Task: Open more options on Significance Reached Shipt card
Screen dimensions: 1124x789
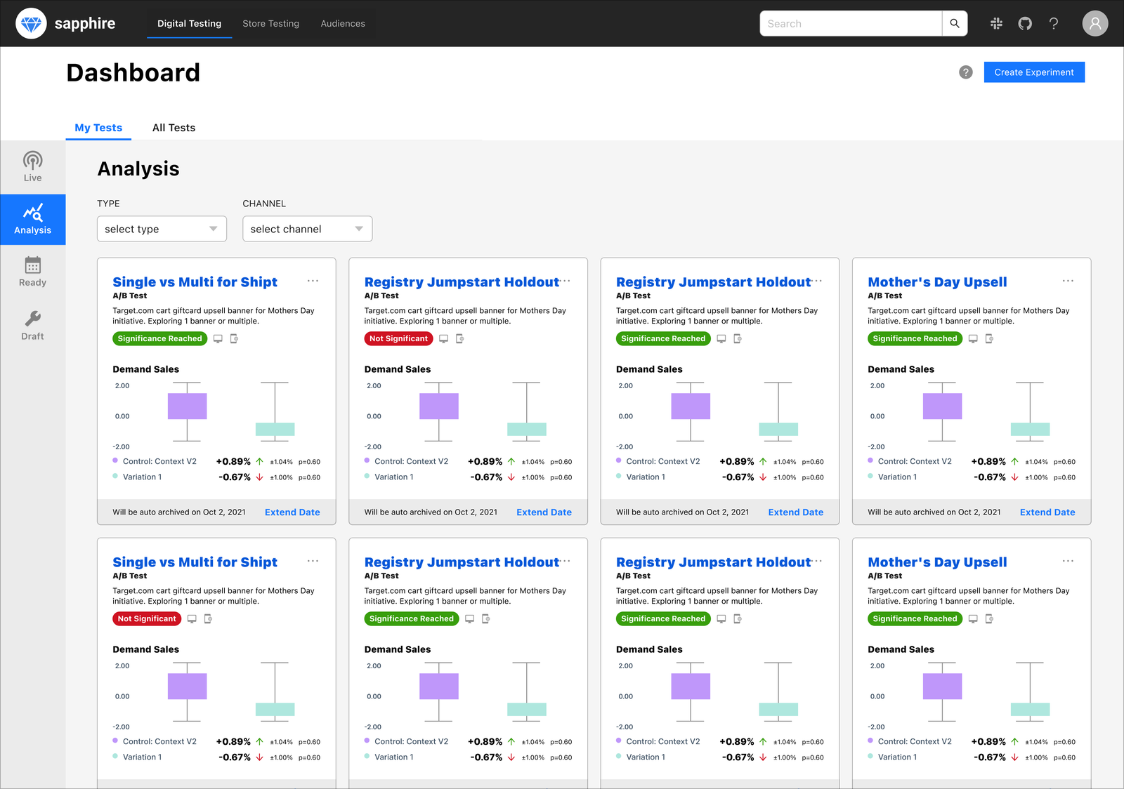Action: point(313,281)
